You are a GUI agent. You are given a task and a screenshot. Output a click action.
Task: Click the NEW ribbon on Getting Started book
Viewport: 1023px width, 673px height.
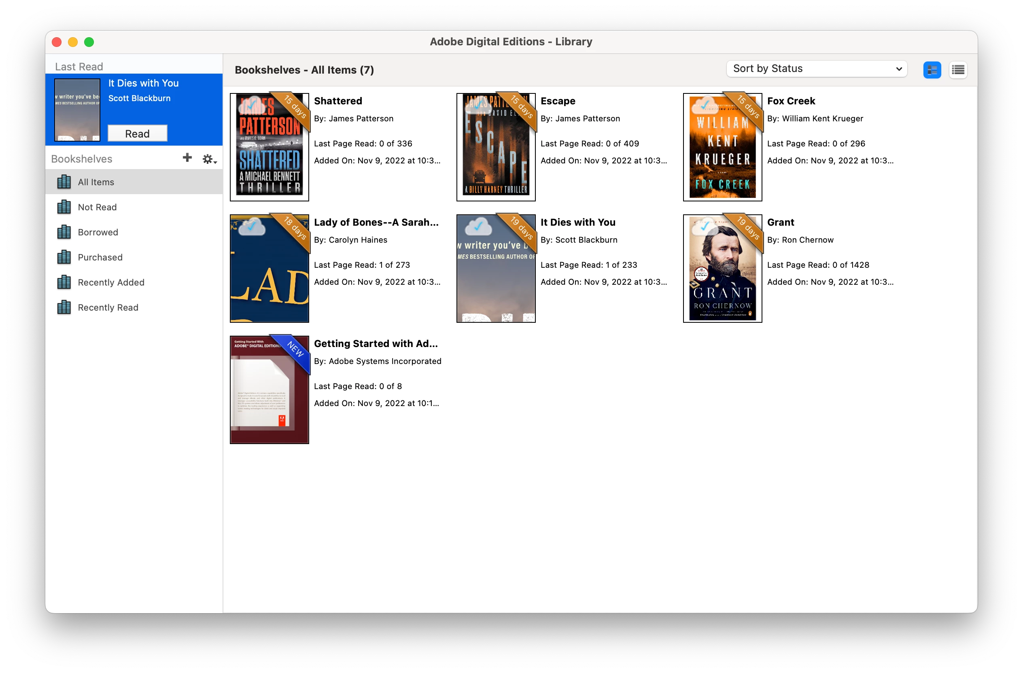pyautogui.click(x=296, y=349)
